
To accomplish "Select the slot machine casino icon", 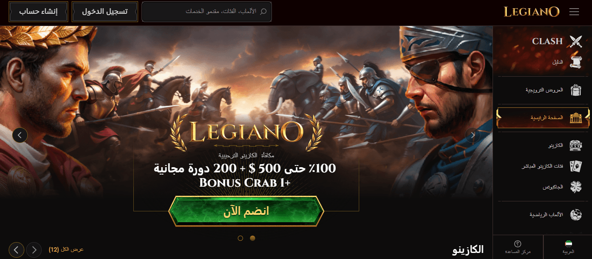I will click(575, 146).
